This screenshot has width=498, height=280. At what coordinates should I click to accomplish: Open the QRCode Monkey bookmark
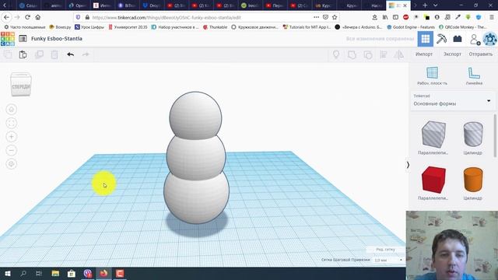pos(462,27)
